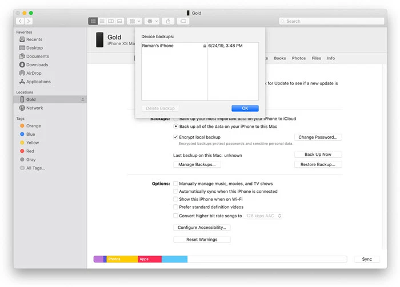Enable manually manage music, movies, TV shows
The width and height of the screenshot is (400, 287).
pos(175,184)
